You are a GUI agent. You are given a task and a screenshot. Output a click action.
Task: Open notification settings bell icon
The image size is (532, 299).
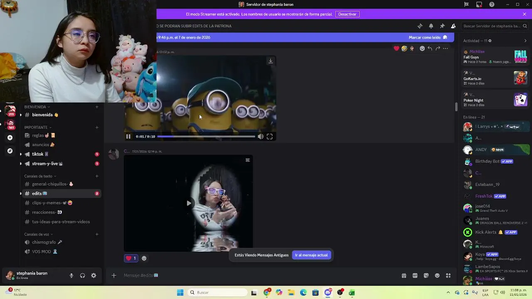[x=431, y=26]
